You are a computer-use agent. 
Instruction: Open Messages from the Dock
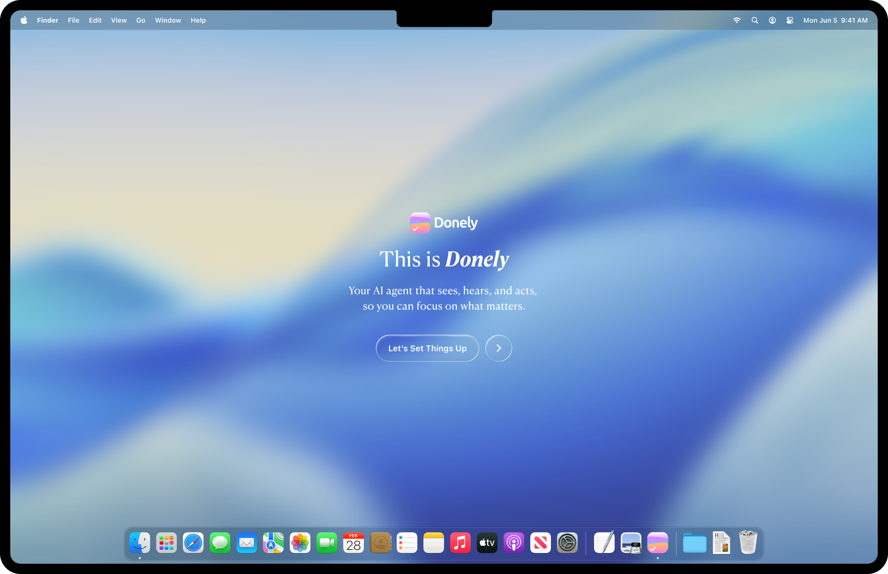click(x=220, y=543)
